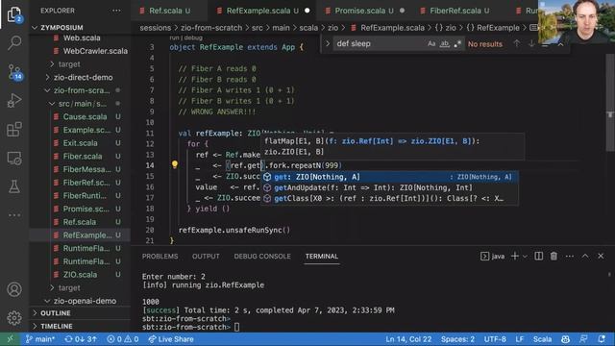615x346 pixels.
Task: Click the errors and warnings count
Action: click(x=123, y=339)
